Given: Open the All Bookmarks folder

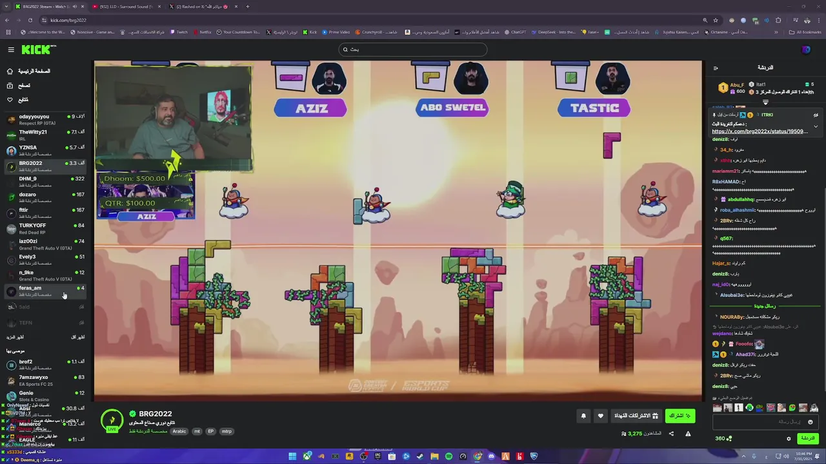Looking at the screenshot, I should click(x=805, y=32).
